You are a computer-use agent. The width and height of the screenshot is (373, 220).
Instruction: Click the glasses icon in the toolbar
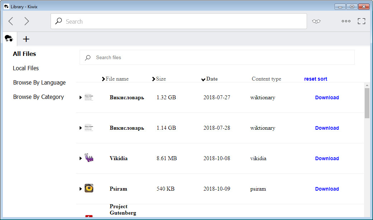click(316, 21)
